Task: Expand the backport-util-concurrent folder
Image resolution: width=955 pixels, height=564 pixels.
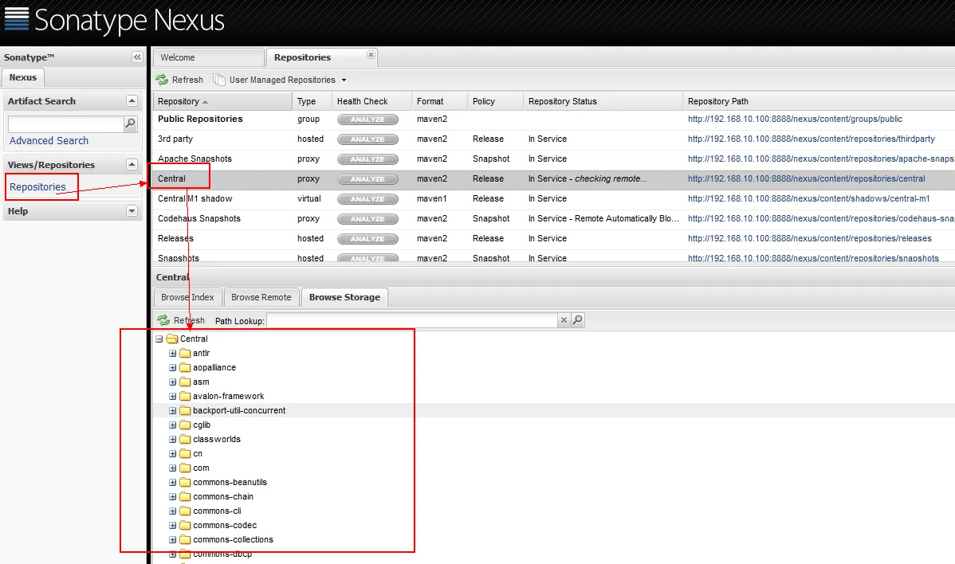Action: 172,411
